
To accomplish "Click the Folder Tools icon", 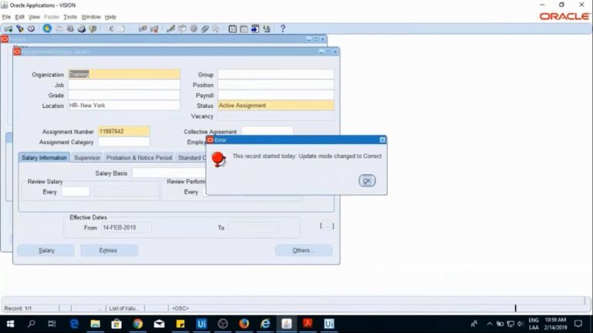I will click(x=216, y=29).
